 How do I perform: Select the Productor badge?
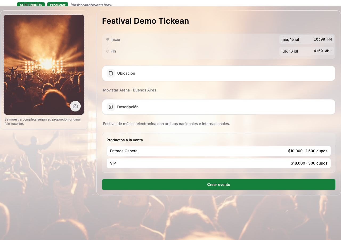58,5
